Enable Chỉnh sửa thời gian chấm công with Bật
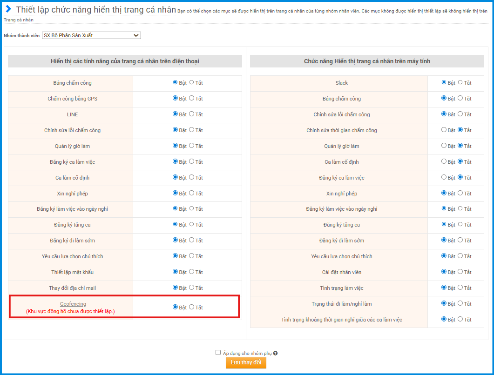 tap(444, 130)
